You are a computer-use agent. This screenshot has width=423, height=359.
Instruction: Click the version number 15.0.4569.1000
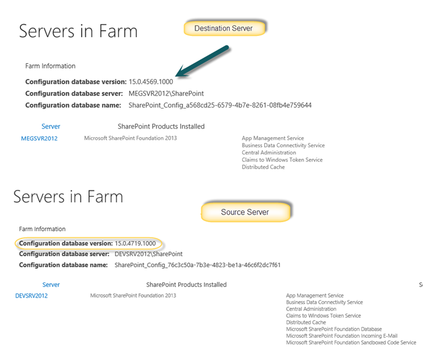tap(151, 82)
